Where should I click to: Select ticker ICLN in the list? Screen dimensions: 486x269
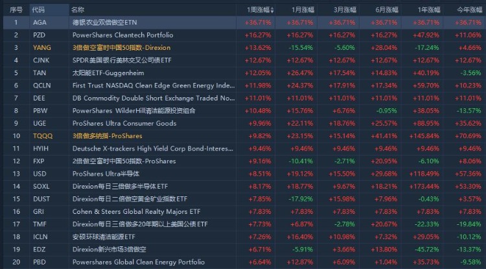pos(41,237)
